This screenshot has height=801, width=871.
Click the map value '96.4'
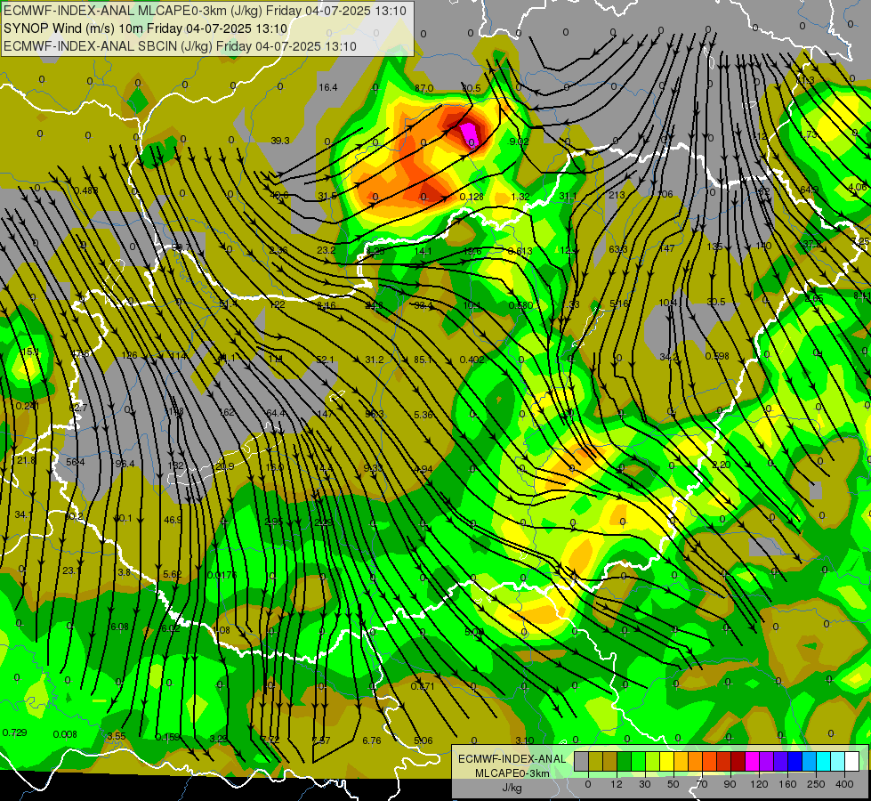click(125, 464)
